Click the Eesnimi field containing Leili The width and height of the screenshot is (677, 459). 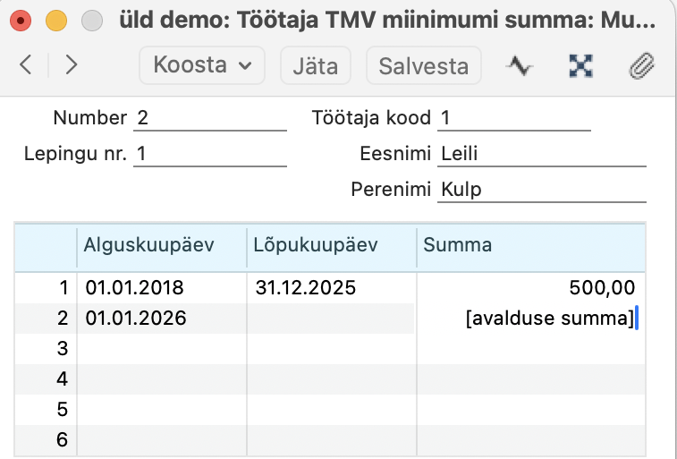[541, 154]
